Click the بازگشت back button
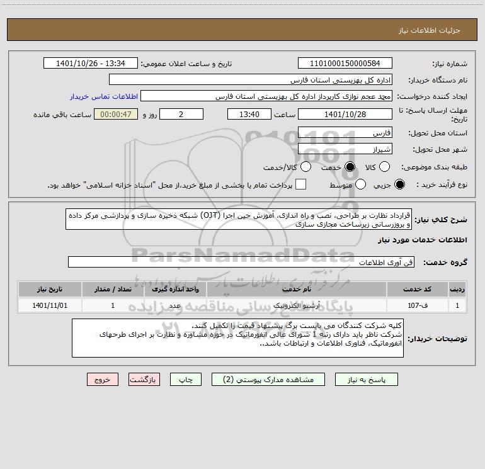This screenshot has height=469, width=485. [144, 380]
